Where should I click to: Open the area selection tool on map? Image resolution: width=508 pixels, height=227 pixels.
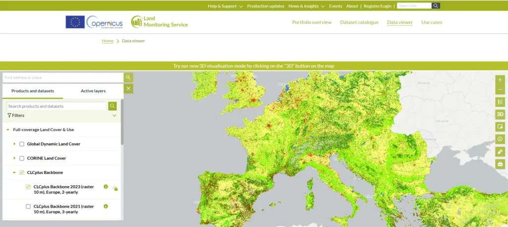[x=500, y=127]
